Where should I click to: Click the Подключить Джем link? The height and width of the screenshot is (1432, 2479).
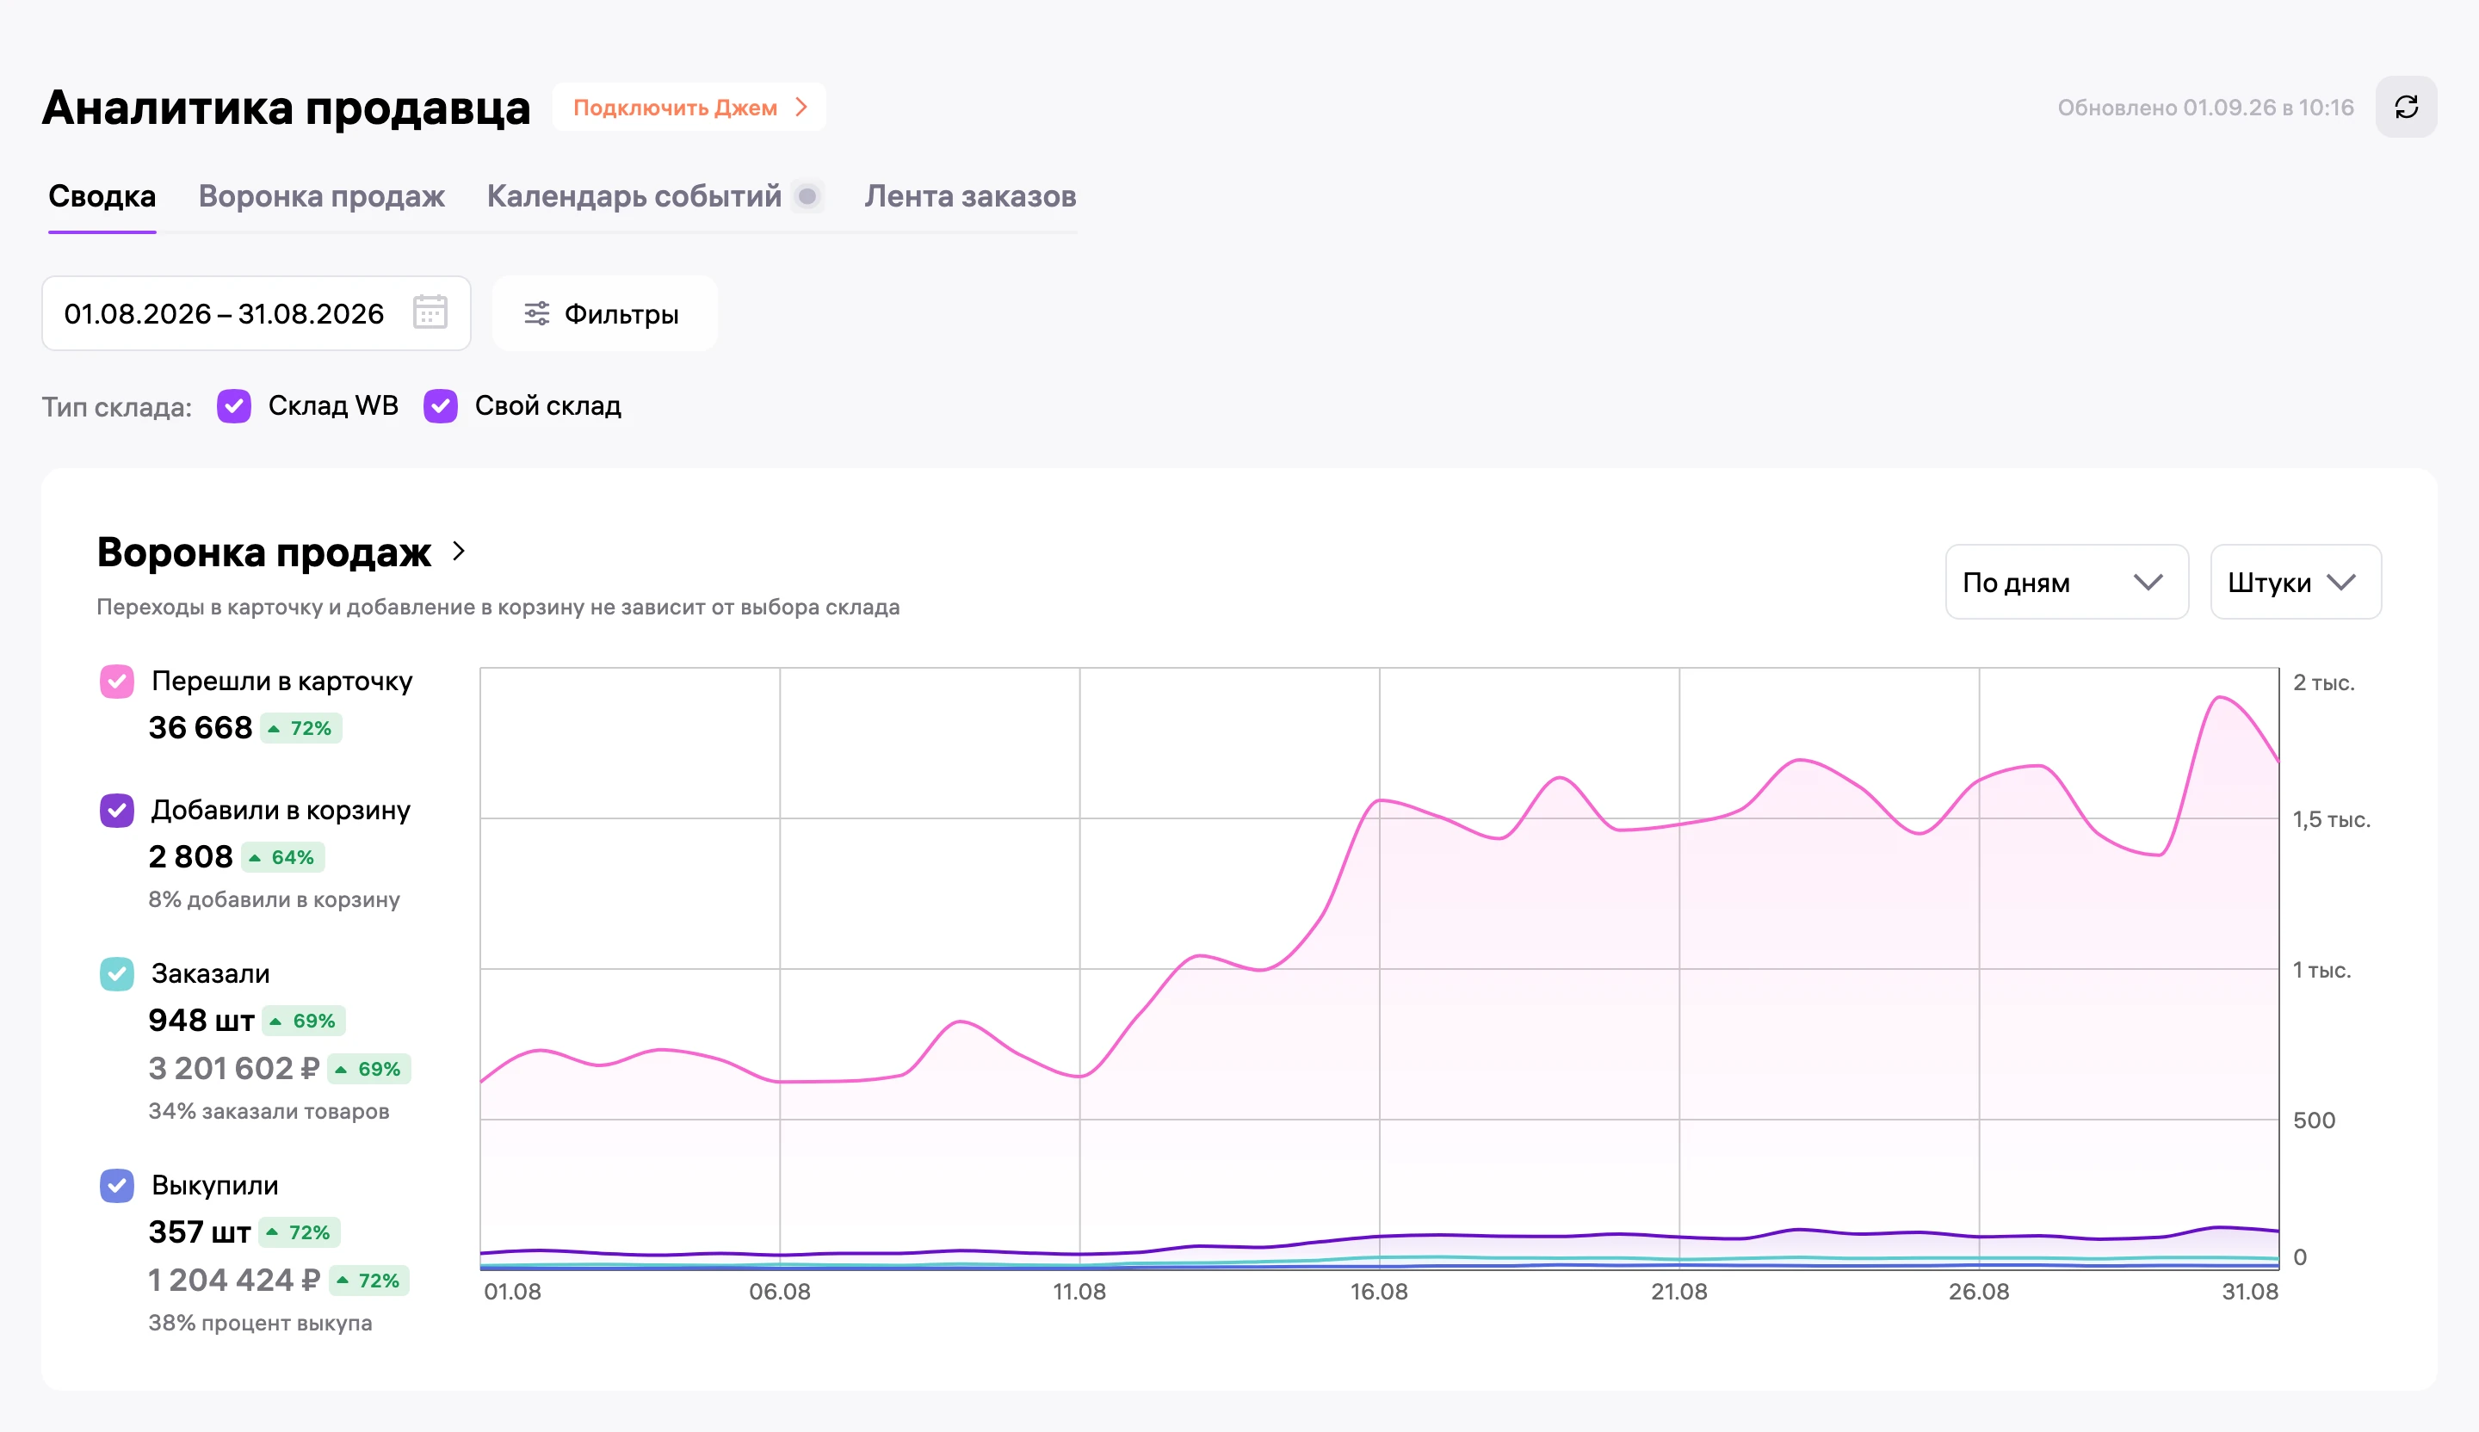pyautogui.click(x=689, y=108)
